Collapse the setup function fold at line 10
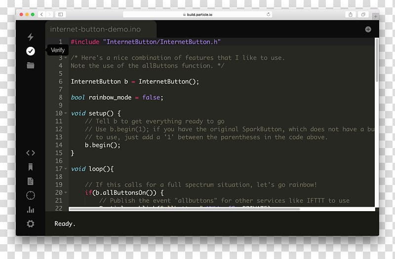Image resolution: width=395 pixels, height=259 pixels. tap(66, 113)
